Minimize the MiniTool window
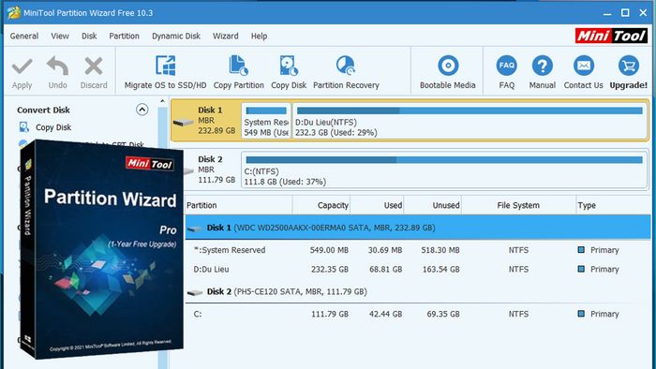The height and width of the screenshot is (369, 656). (607, 13)
